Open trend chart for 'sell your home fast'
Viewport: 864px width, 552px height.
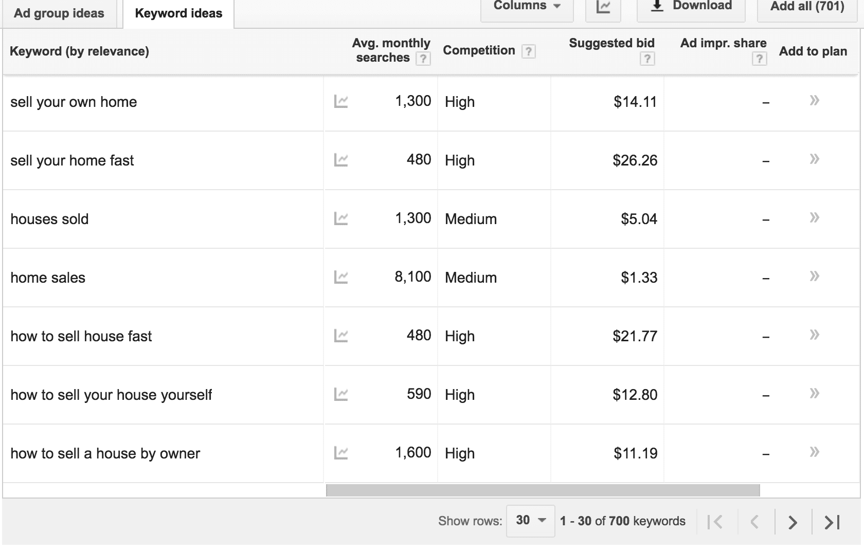[x=341, y=160]
